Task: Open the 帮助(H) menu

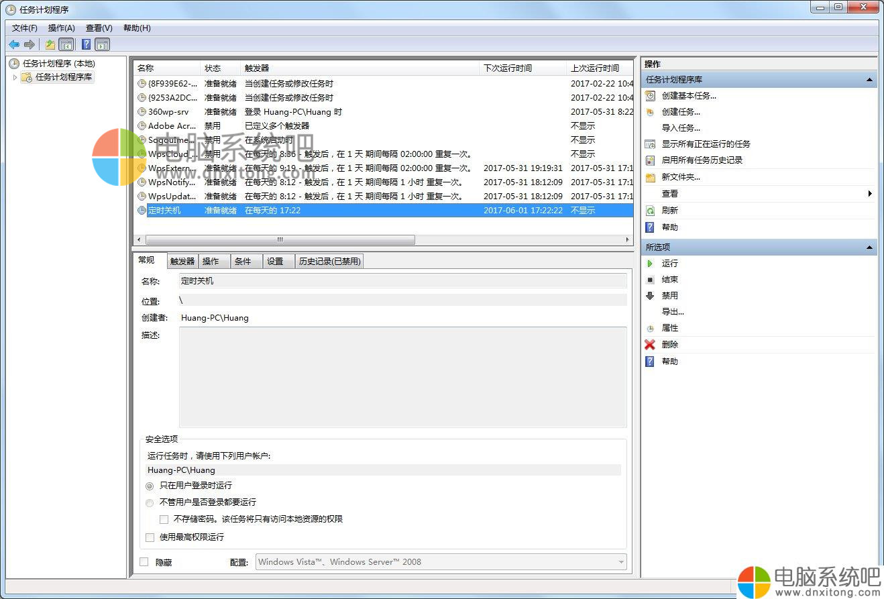Action: (x=137, y=28)
